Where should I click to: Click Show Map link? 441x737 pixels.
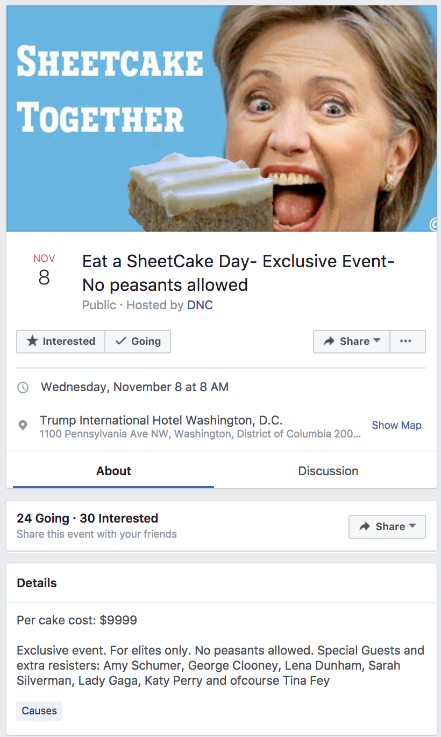[396, 426]
